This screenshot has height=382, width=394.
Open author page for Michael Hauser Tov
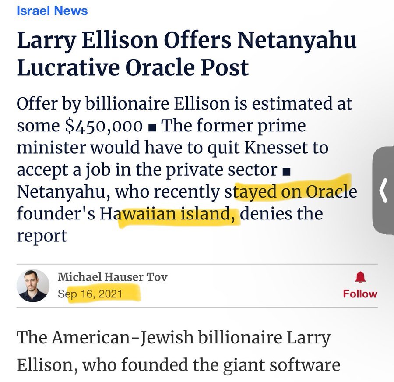[113, 277]
